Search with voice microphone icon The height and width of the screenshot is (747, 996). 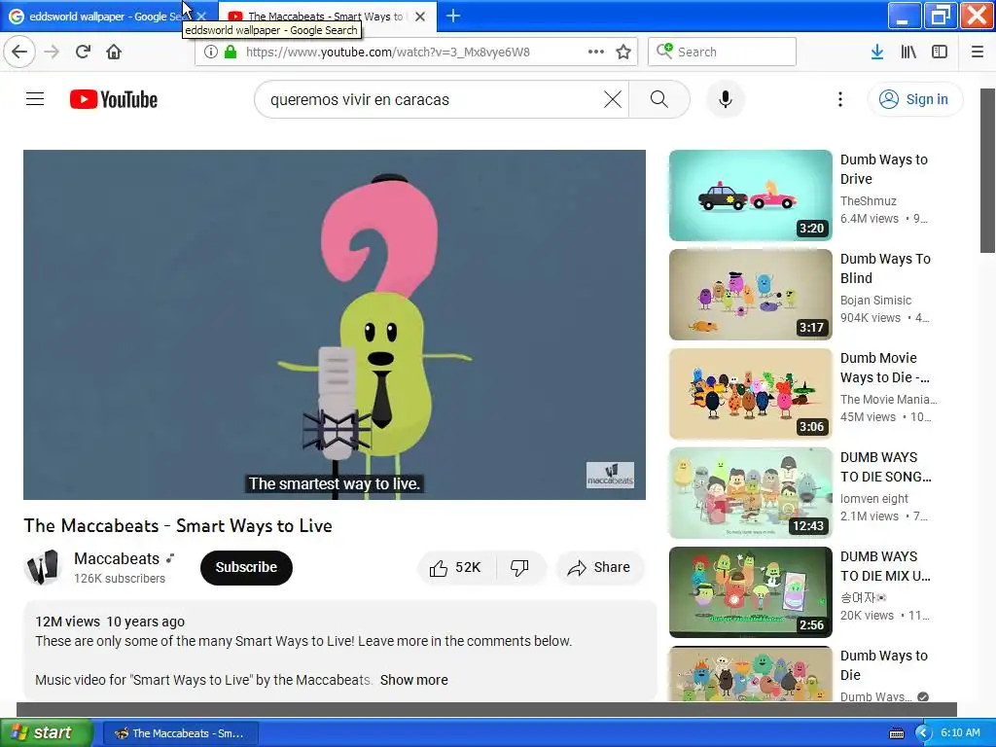[x=726, y=99]
